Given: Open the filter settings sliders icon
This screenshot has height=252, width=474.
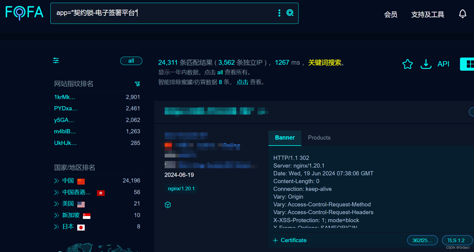Looking at the screenshot, I should 56,61.
